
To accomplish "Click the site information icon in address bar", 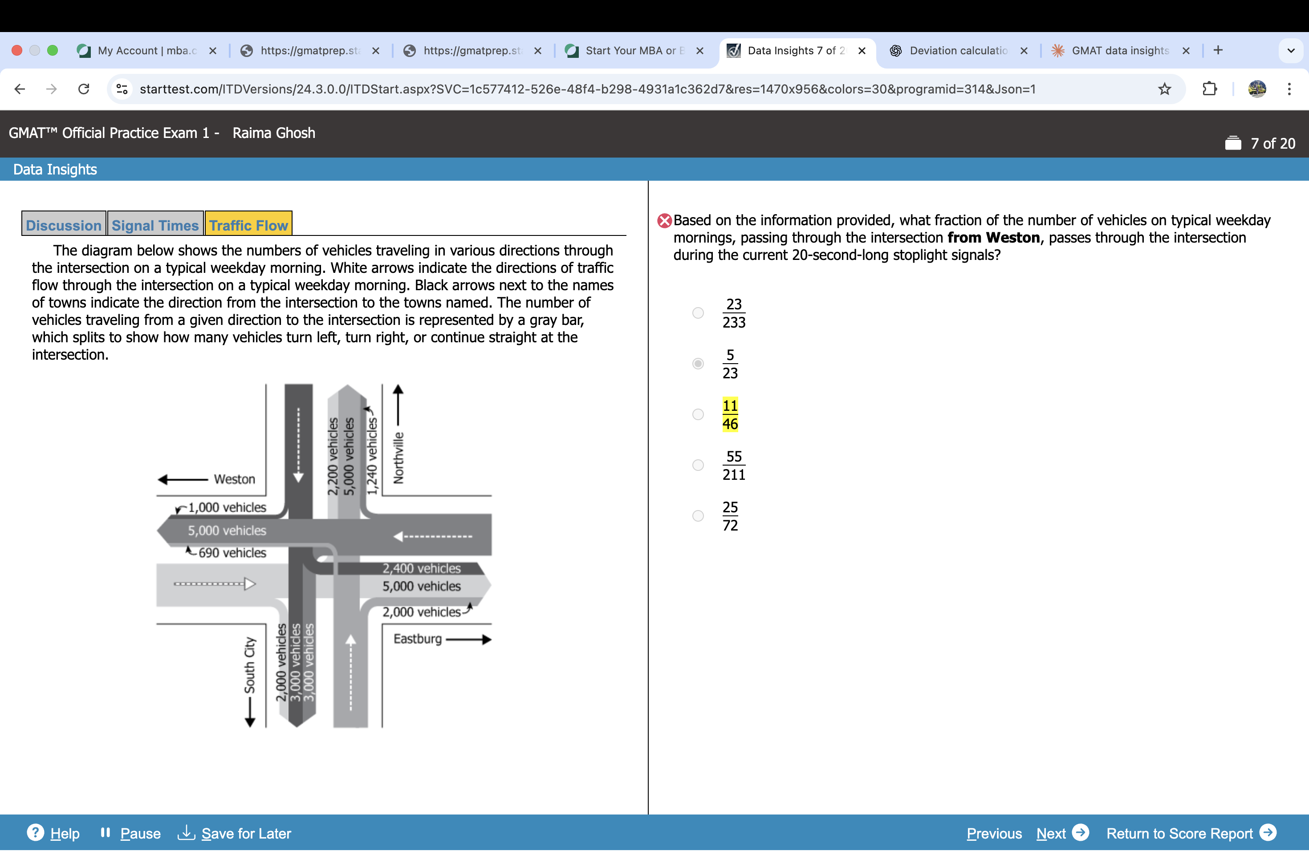I will (122, 89).
